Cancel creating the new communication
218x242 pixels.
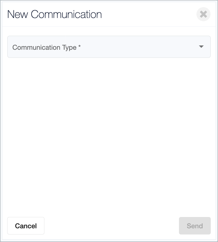click(x=26, y=226)
